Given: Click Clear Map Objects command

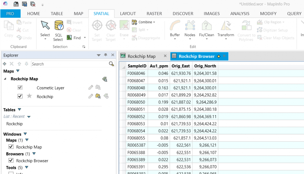Looking at the screenshot, I should click(275, 38).
